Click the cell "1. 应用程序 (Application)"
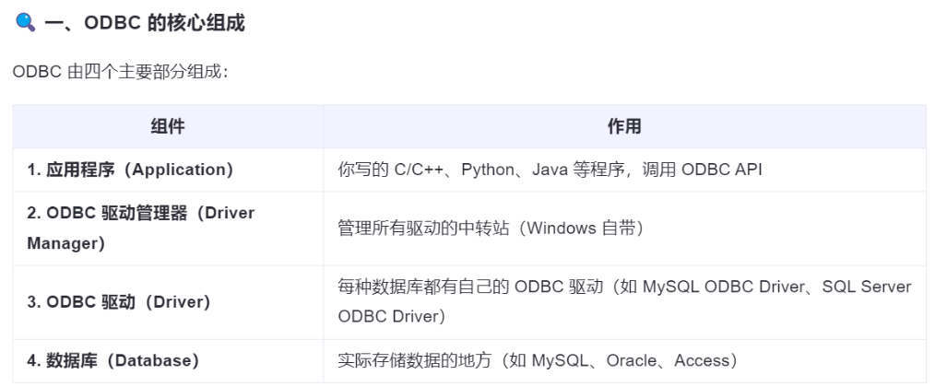Viewport: 935px width, 387px height. 168,170
